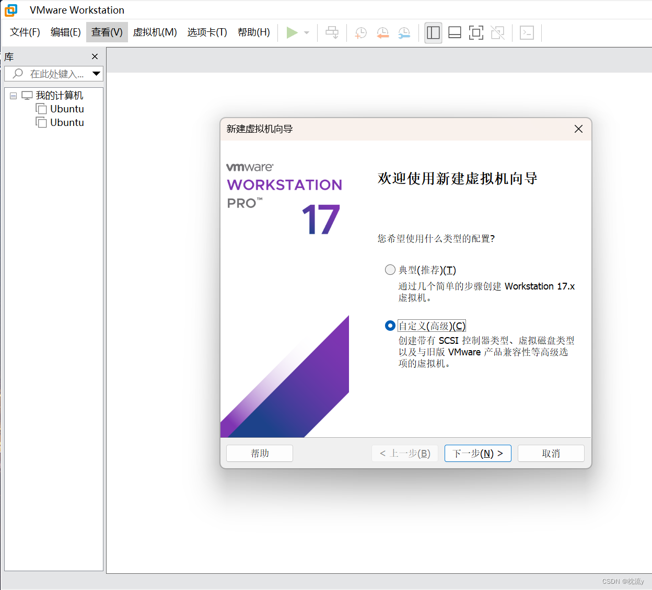Open the 编辑(E) menu
This screenshot has height=590, width=652.
[66, 32]
